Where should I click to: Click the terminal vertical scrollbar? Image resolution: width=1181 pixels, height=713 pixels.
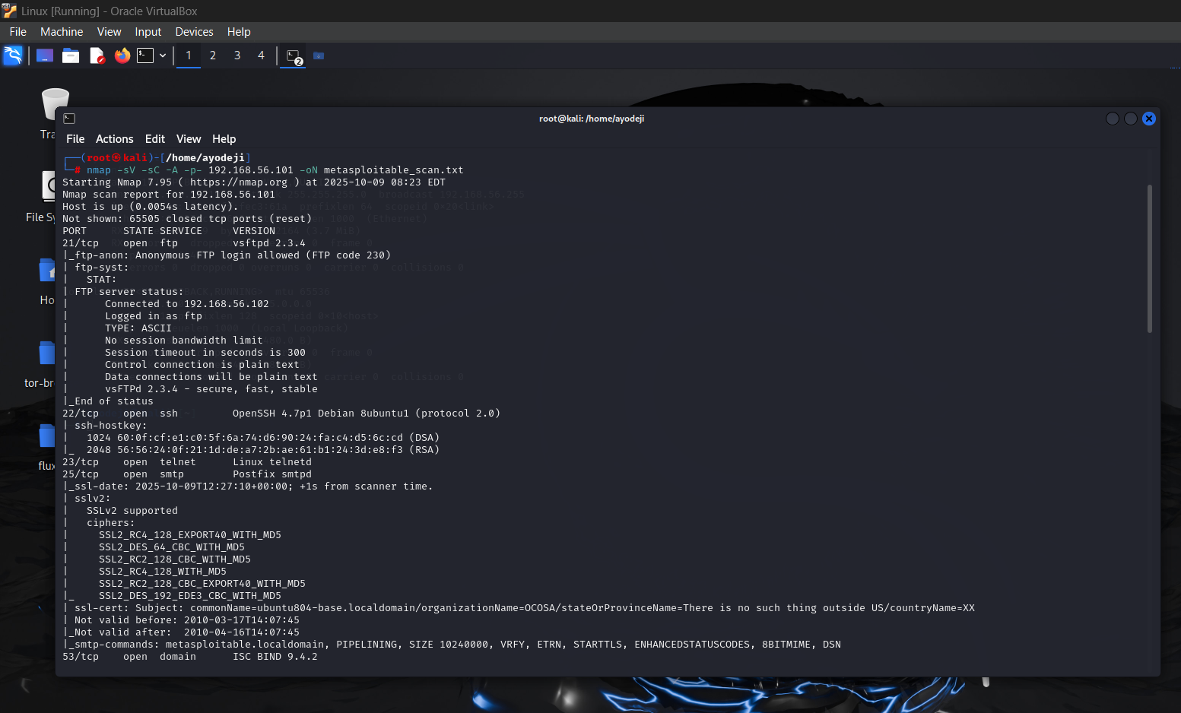pos(1150,258)
